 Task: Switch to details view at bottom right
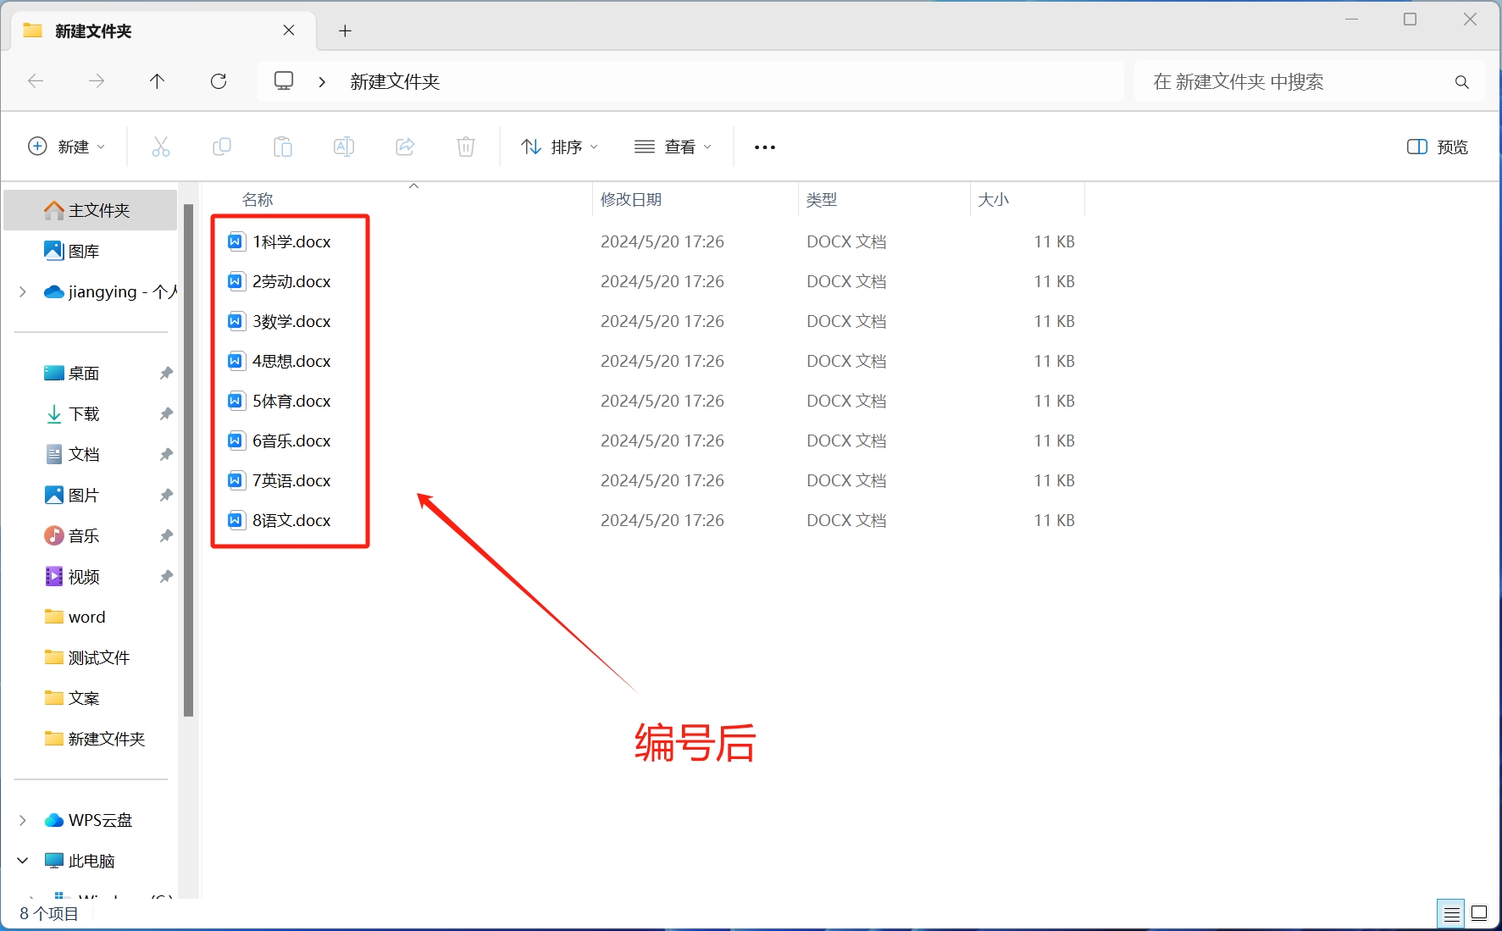tap(1451, 913)
